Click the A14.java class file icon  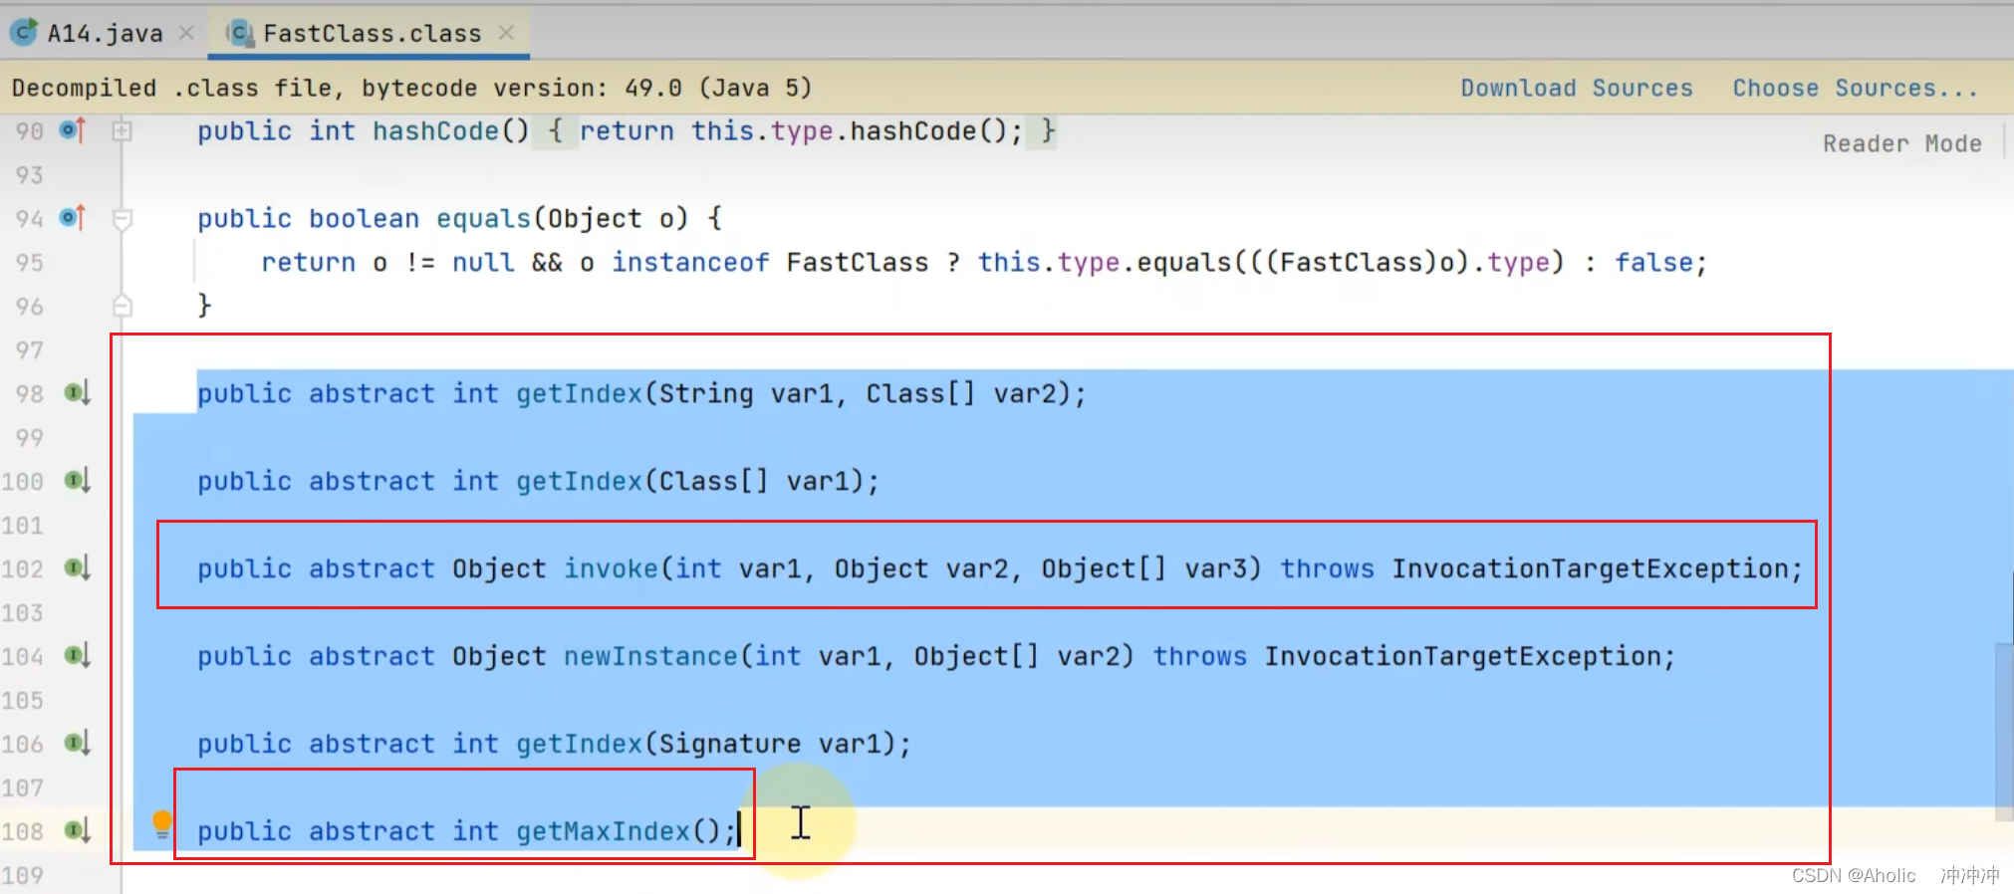[24, 33]
